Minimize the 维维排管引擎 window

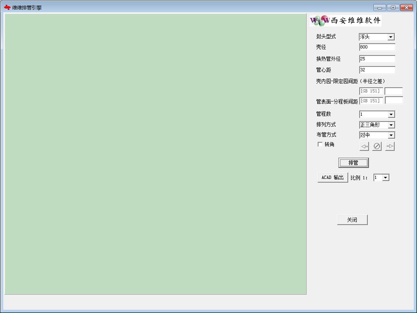(x=380, y=8)
